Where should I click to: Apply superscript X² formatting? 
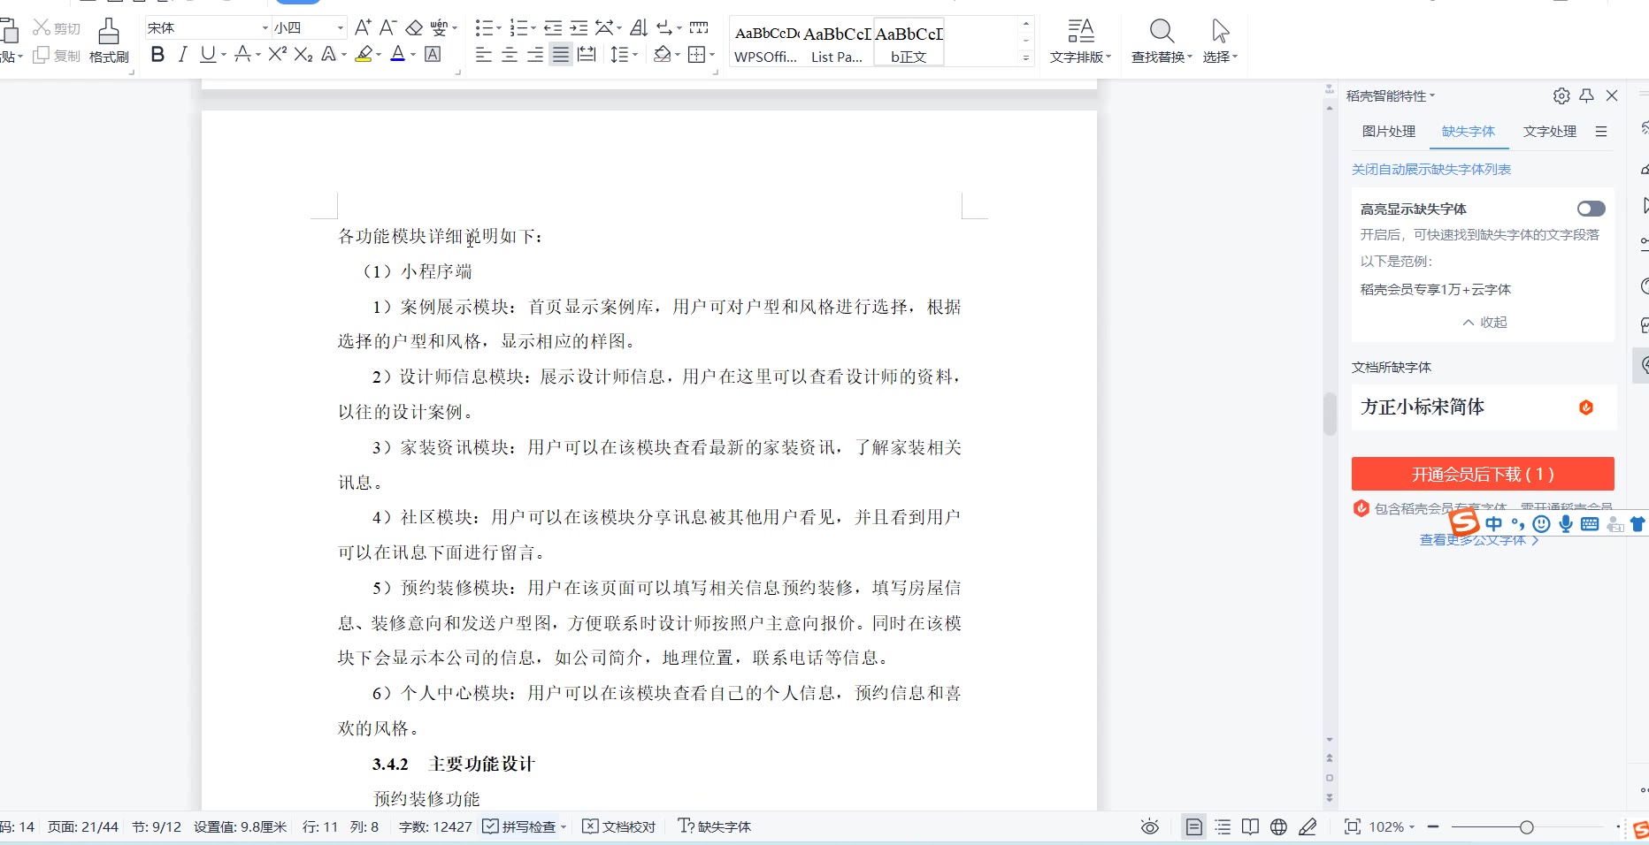pyautogui.click(x=278, y=55)
